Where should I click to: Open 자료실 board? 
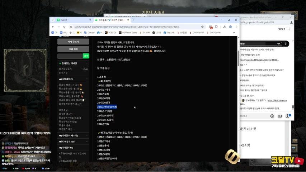[63, 110]
